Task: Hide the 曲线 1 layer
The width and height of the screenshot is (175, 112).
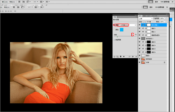Action: (139, 28)
